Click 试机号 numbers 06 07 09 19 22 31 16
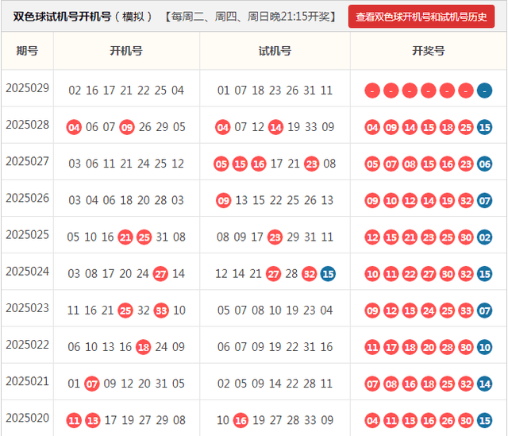The width and height of the screenshot is (508, 436). [x=275, y=347]
